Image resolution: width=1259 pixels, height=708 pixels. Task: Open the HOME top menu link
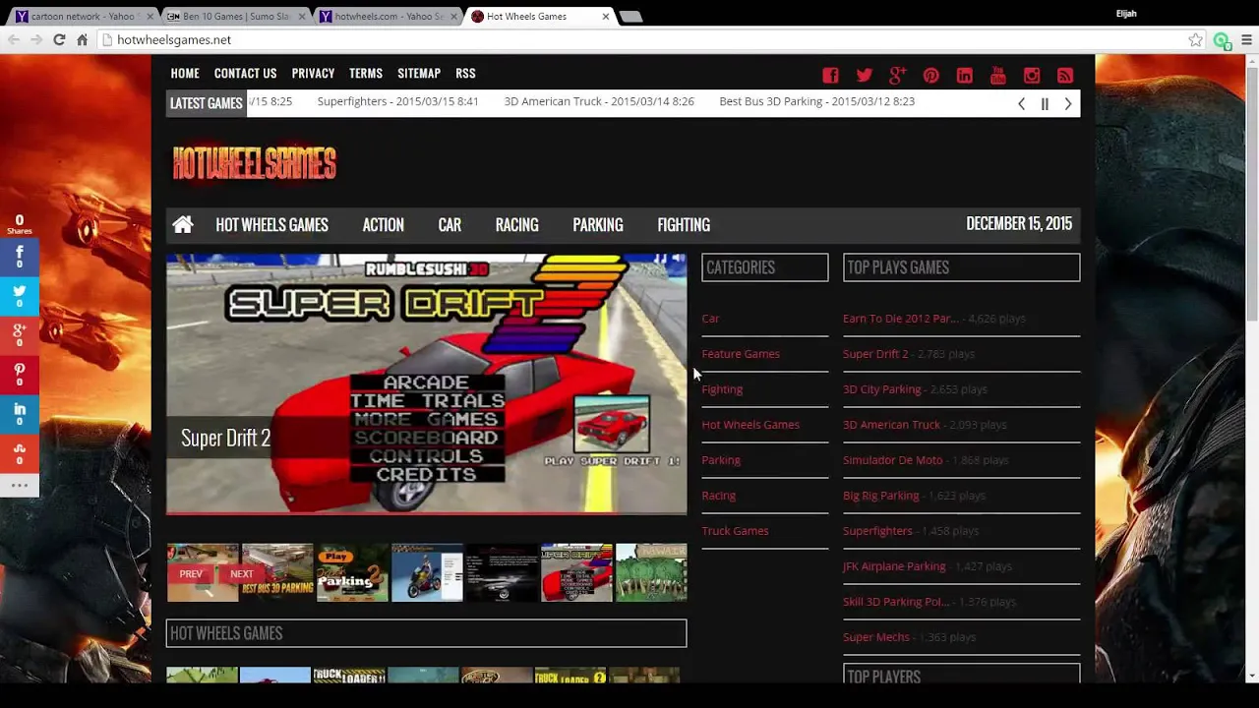click(185, 73)
